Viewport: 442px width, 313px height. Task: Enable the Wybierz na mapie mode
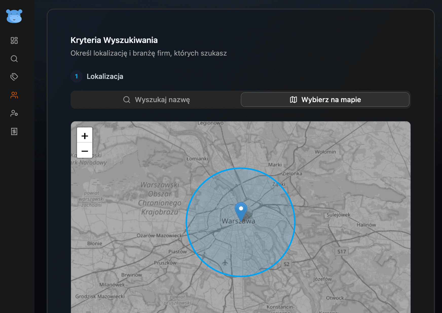coord(325,100)
